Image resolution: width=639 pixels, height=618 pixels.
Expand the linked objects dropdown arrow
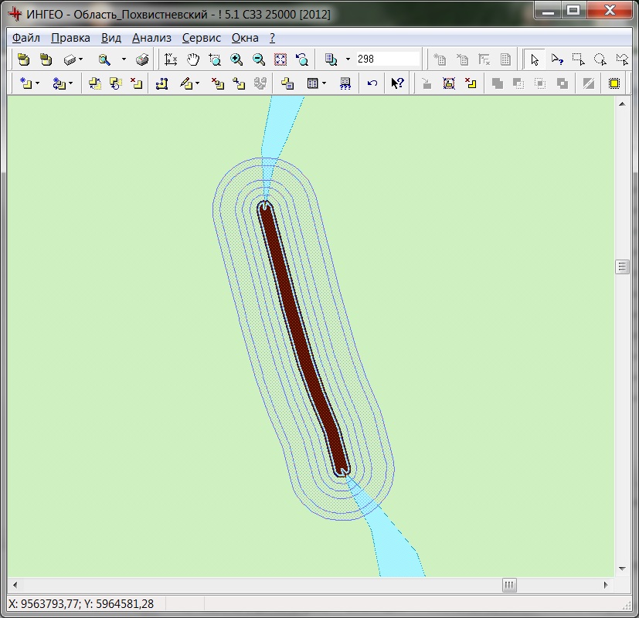(71, 83)
